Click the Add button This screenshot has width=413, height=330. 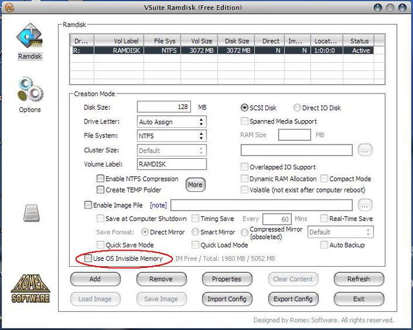96,279
